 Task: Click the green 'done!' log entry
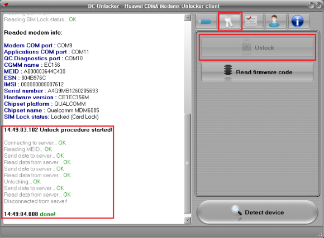pyautogui.click(x=47, y=214)
